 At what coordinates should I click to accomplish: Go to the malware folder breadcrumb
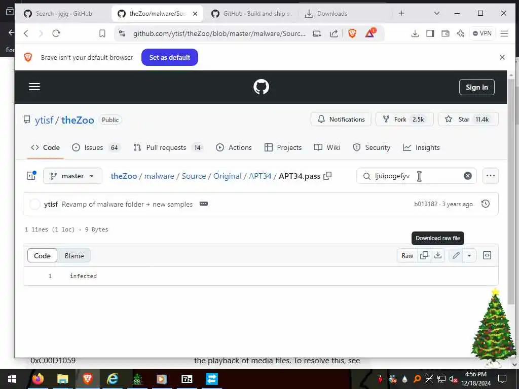pyautogui.click(x=159, y=176)
